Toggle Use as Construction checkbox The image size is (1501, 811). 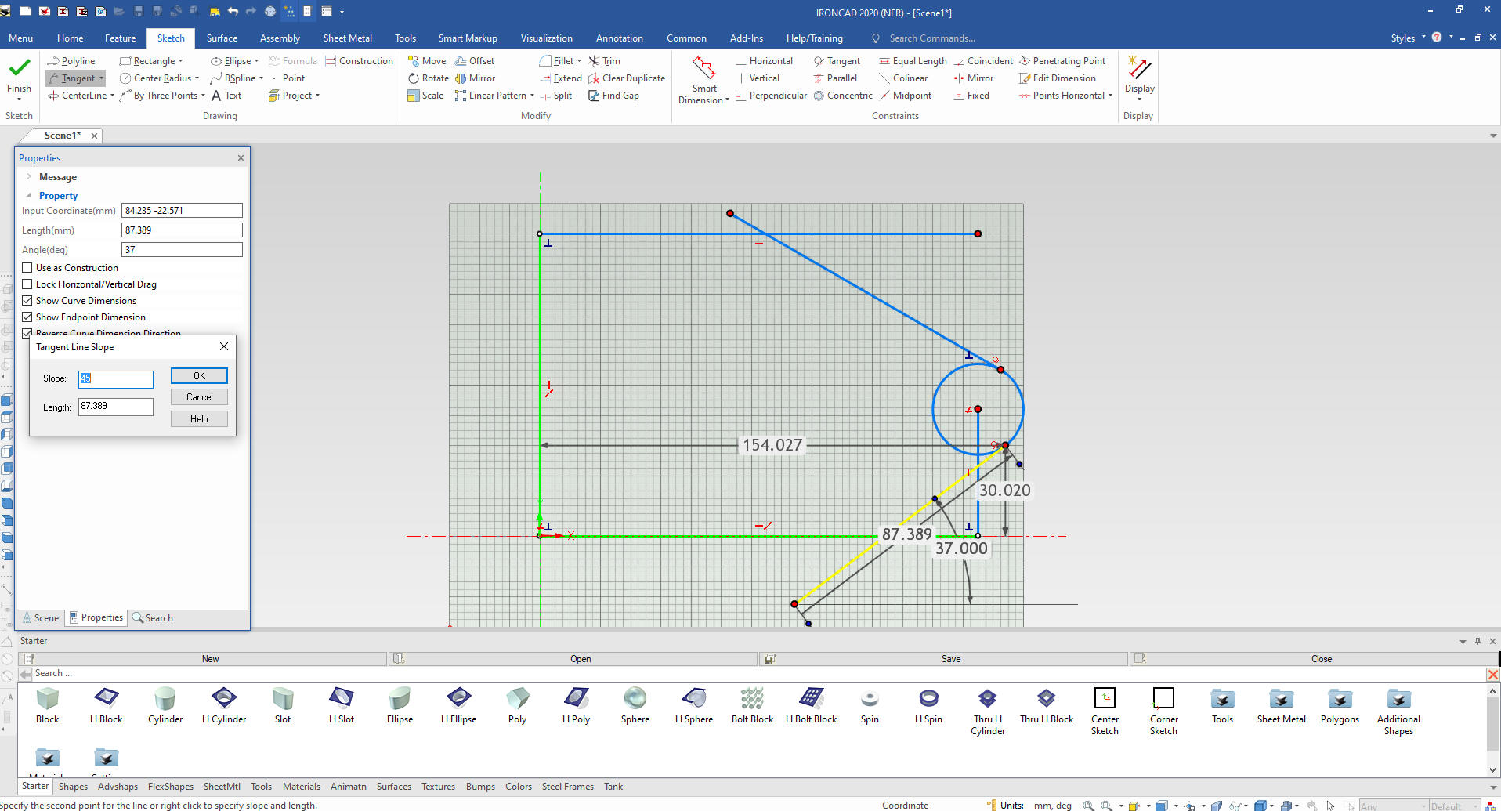pos(27,268)
